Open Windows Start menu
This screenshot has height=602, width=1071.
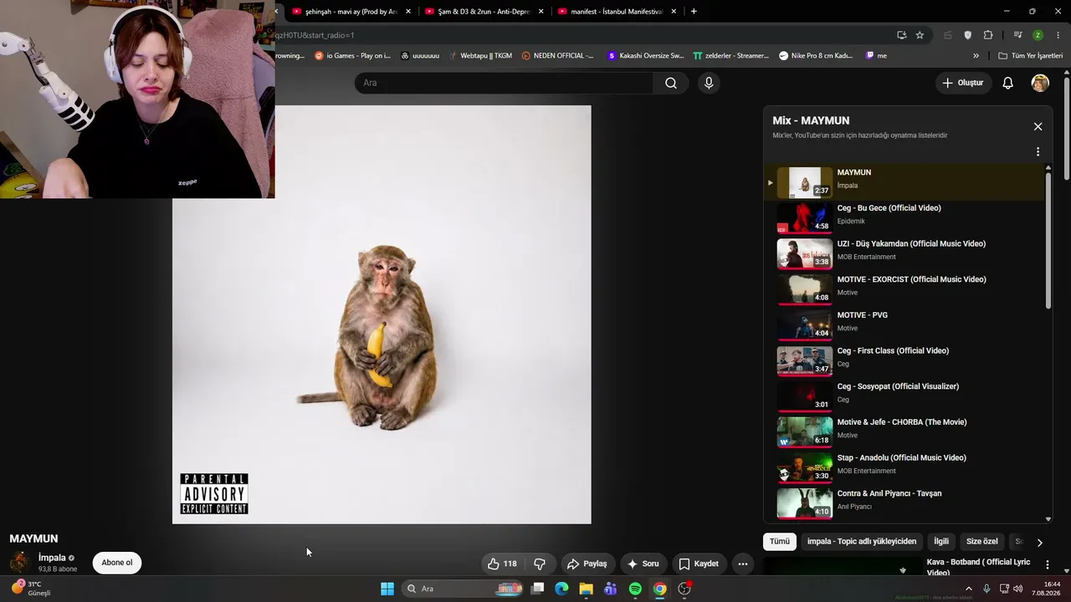point(387,589)
